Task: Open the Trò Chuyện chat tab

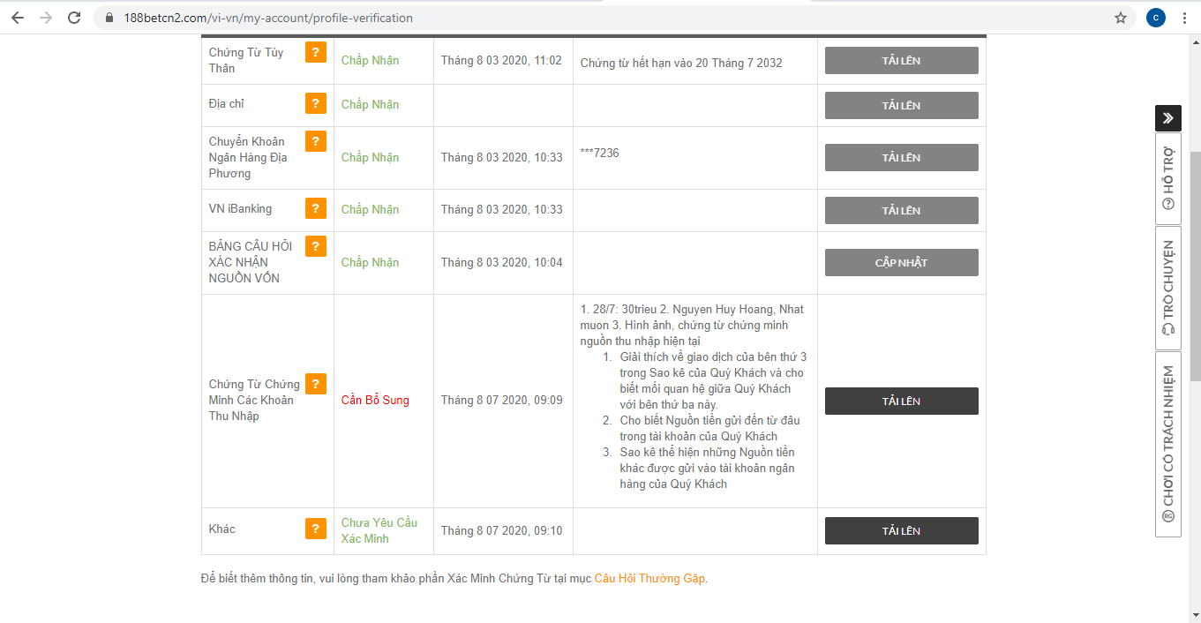Action: pos(1167,288)
